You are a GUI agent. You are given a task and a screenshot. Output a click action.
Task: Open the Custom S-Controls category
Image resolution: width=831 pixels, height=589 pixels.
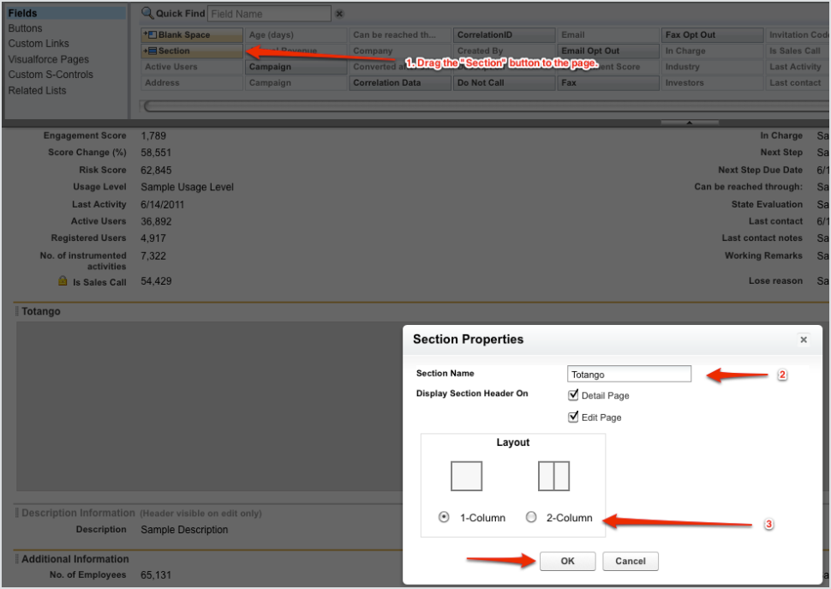(x=51, y=75)
